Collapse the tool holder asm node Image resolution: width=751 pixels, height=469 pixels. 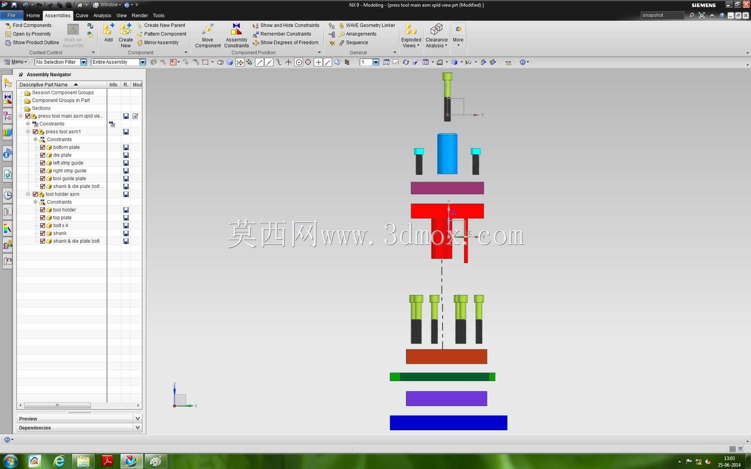pos(28,194)
